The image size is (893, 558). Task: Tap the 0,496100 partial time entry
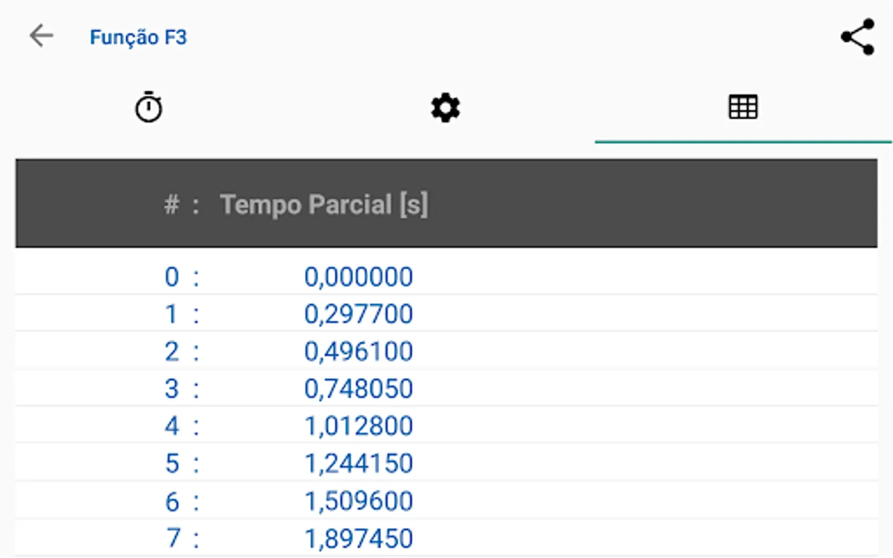click(358, 352)
